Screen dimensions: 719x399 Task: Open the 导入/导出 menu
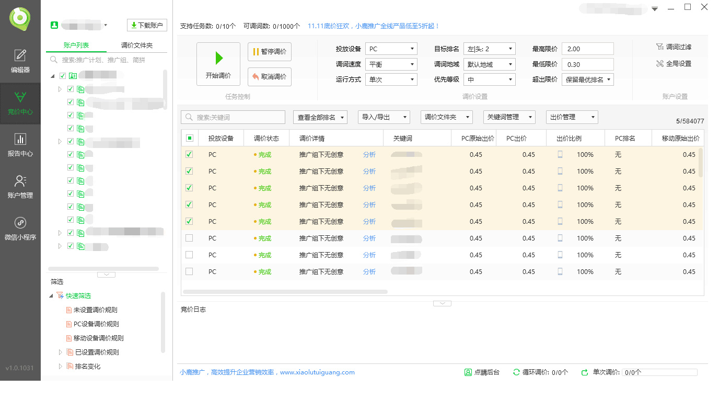(x=384, y=117)
